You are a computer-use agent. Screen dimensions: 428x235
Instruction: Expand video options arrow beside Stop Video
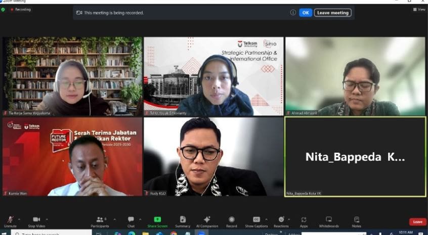click(x=48, y=219)
